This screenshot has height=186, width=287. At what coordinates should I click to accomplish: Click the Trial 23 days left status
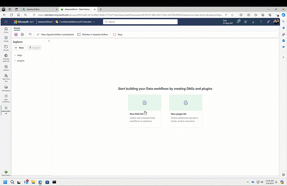click(228, 22)
